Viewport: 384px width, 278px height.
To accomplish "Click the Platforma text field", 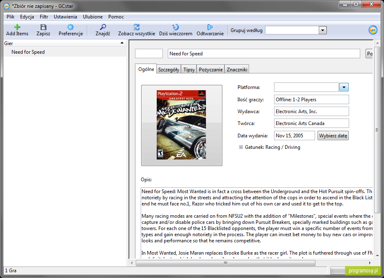I will (x=306, y=87).
